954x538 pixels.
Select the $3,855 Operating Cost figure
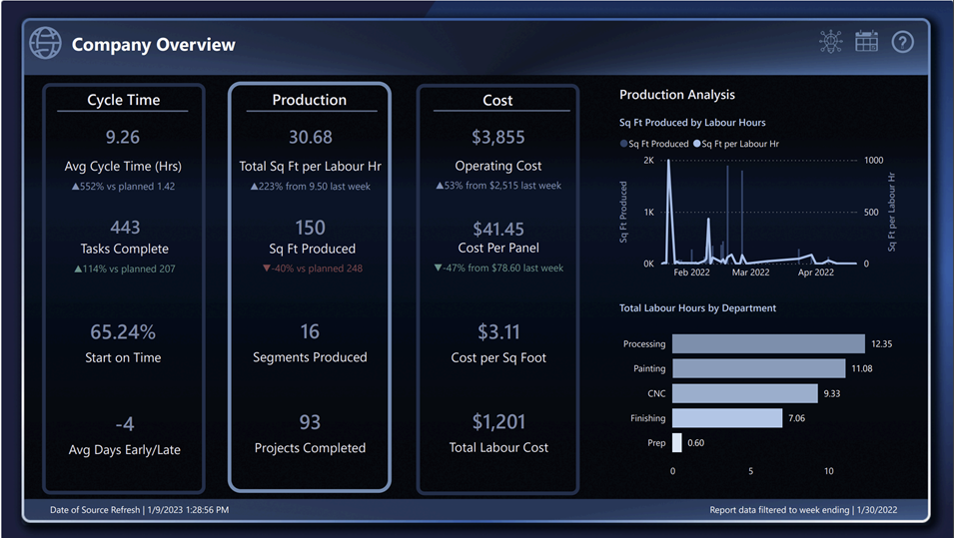point(497,137)
